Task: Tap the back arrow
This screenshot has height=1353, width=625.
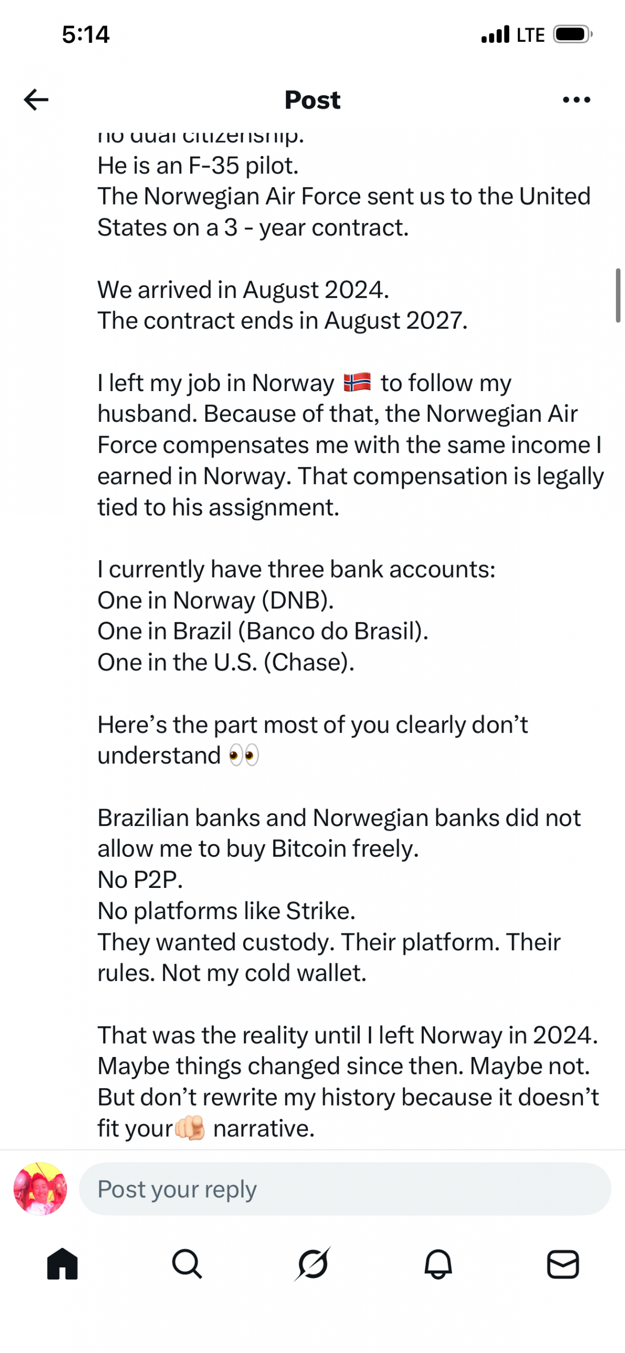Action: click(x=36, y=99)
